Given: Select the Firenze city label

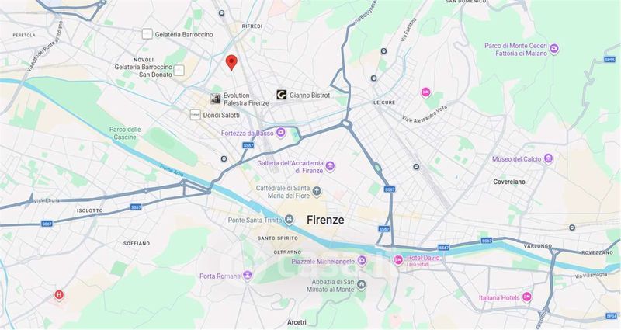Looking at the screenshot, I should tap(325, 220).
